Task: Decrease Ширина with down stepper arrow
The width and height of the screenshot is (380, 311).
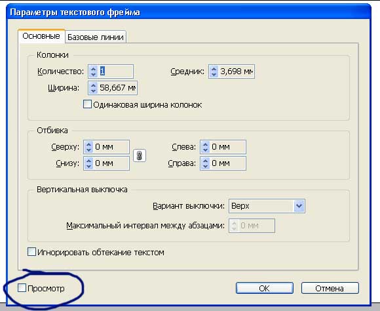Action: pyautogui.click(x=93, y=91)
